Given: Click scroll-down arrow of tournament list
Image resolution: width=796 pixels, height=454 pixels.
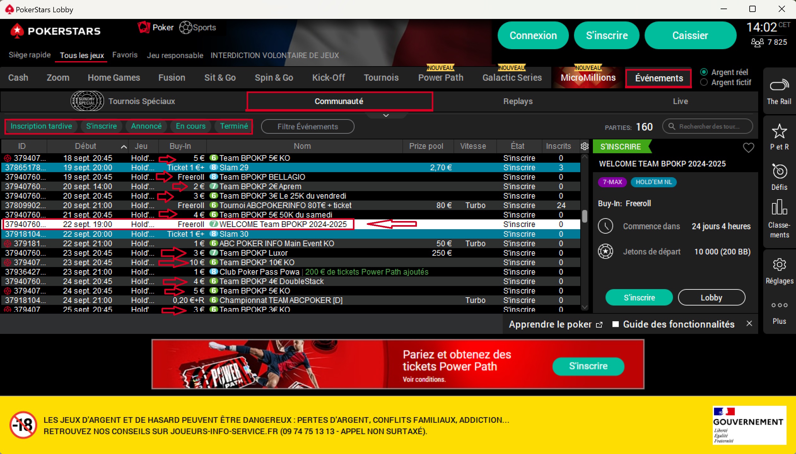Looking at the screenshot, I should [x=585, y=307].
